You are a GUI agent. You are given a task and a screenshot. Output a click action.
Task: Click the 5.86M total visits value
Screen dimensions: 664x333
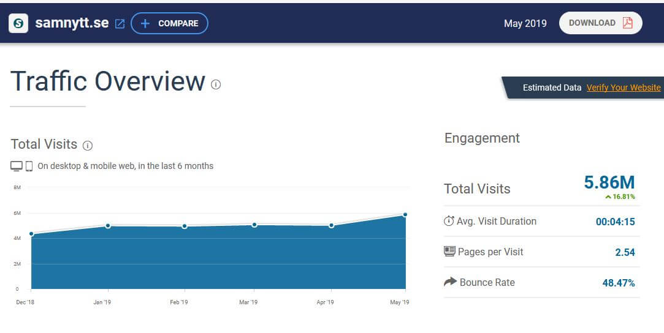coord(609,182)
